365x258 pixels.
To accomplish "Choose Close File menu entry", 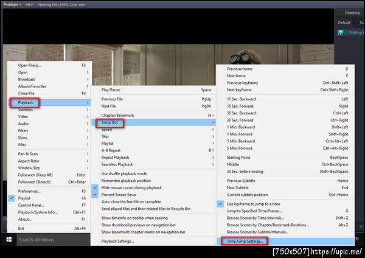I will [x=50, y=93].
